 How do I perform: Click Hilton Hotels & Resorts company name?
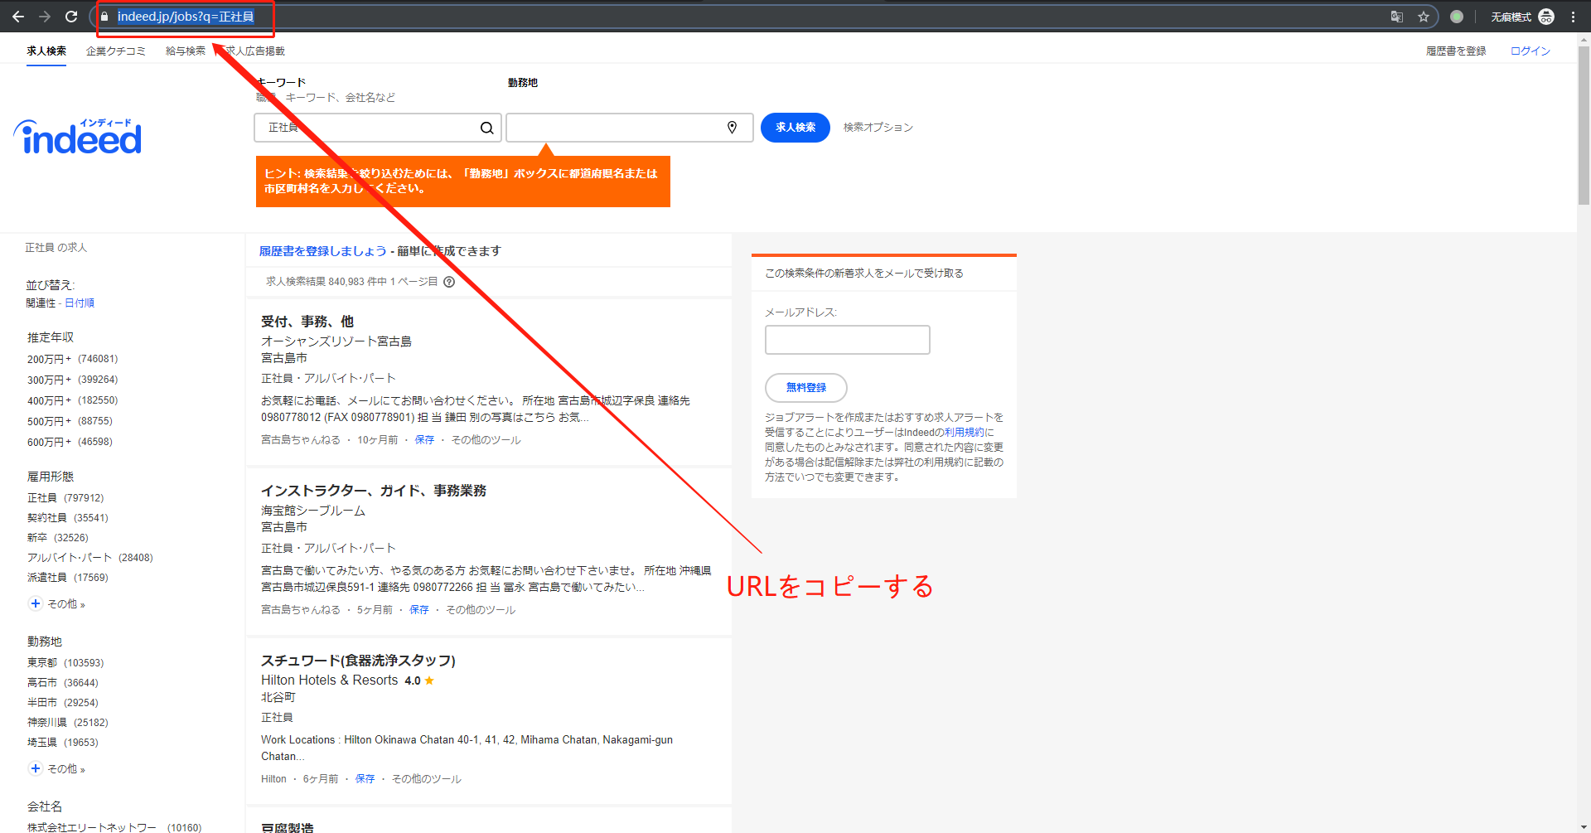(330, 680)
